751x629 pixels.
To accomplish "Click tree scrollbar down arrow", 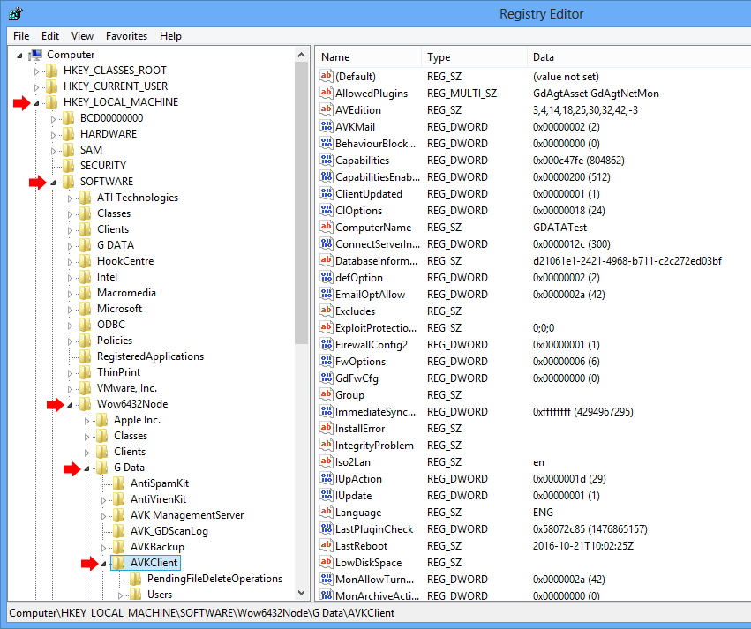I will (301, 593).
